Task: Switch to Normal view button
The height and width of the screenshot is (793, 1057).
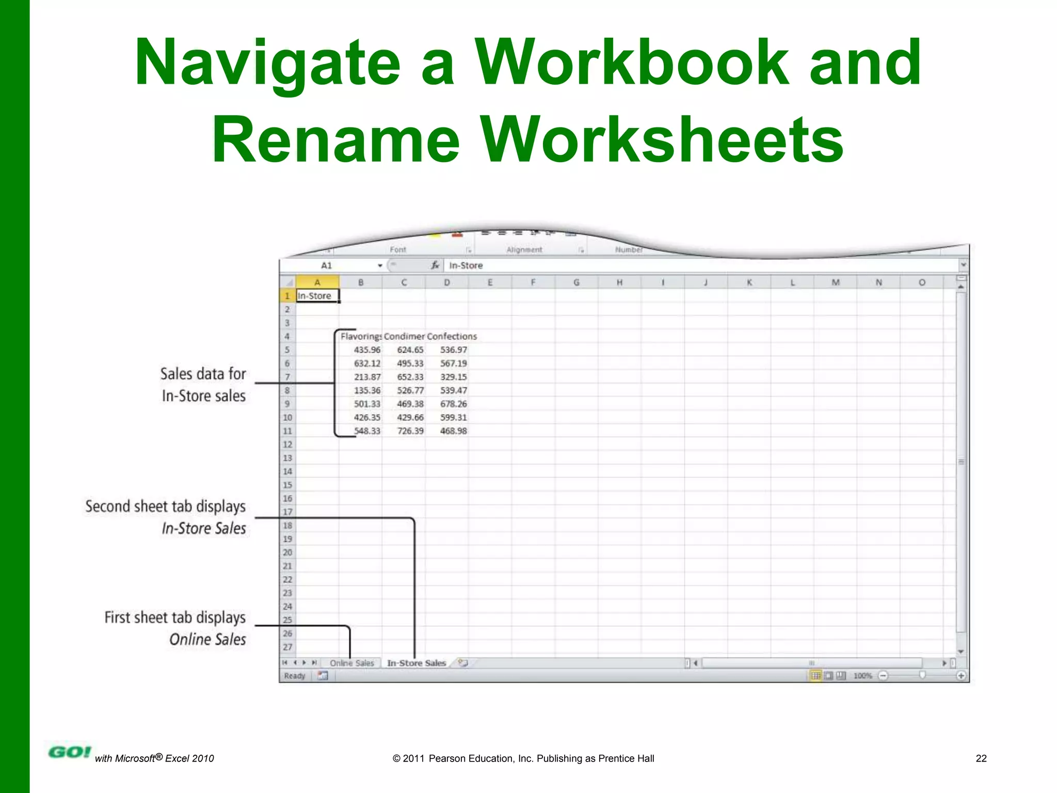Action: (815, 676)
